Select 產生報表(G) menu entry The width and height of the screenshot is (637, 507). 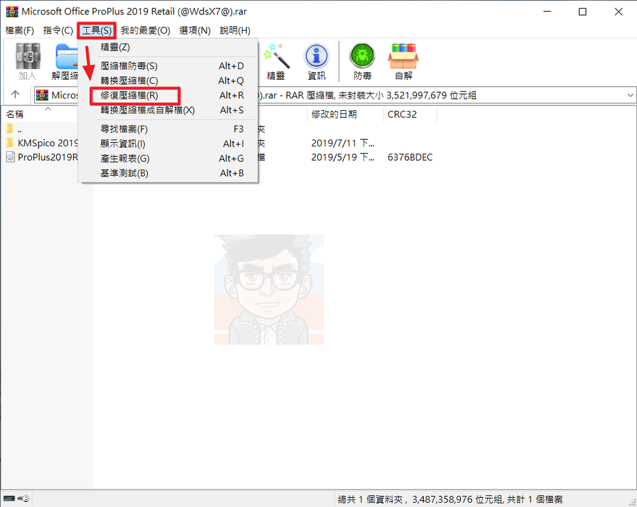(x=168, y=158)
